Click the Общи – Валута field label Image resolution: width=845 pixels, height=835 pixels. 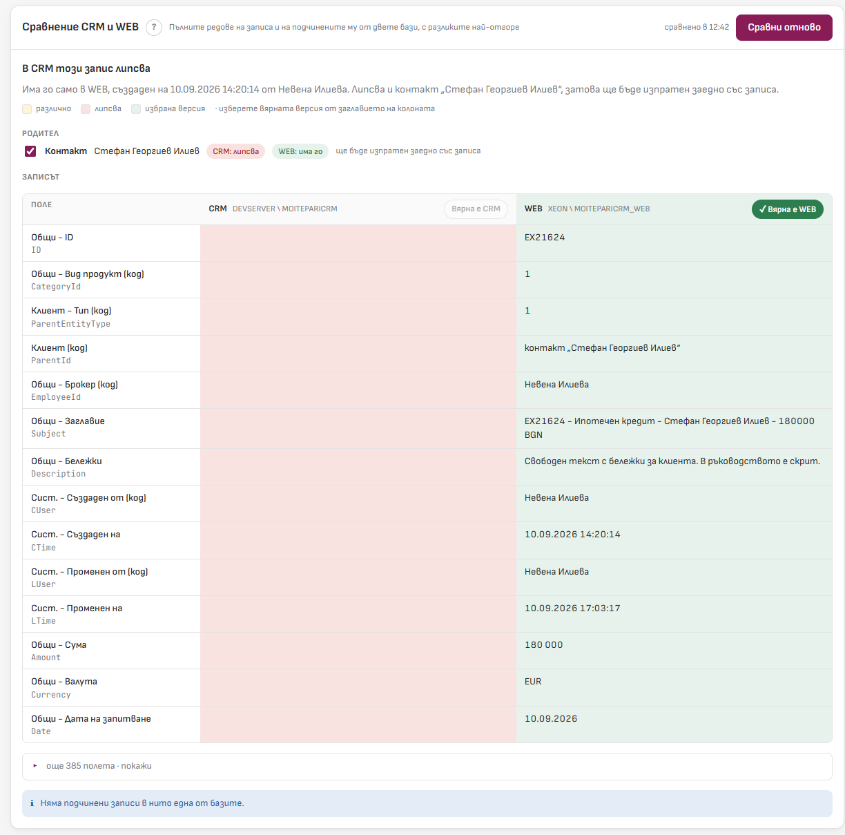pyautogui.click(x=64, y=682)
